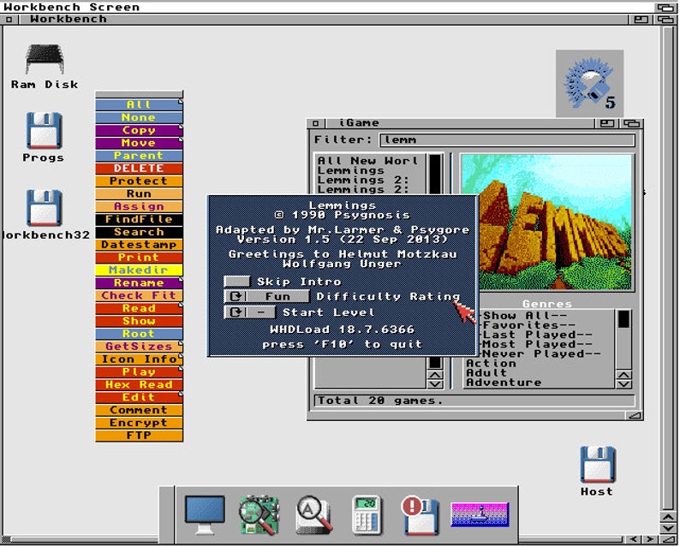Open the Workbench32 disk icon
The image size is (680, 546).
click(44, 208)
